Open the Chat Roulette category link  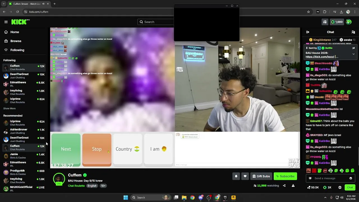pyautogui.click(x=76, y=186)
